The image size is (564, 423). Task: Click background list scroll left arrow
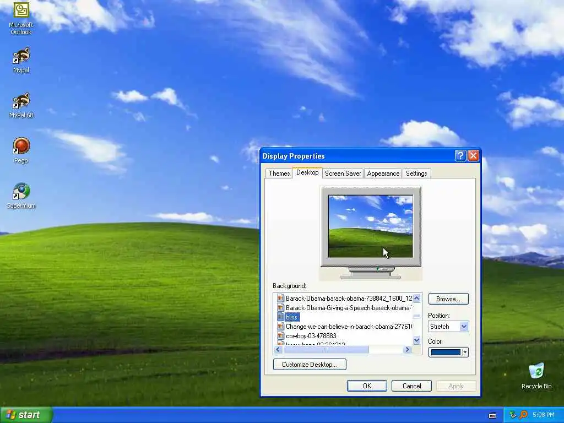(x=278, y=350)
